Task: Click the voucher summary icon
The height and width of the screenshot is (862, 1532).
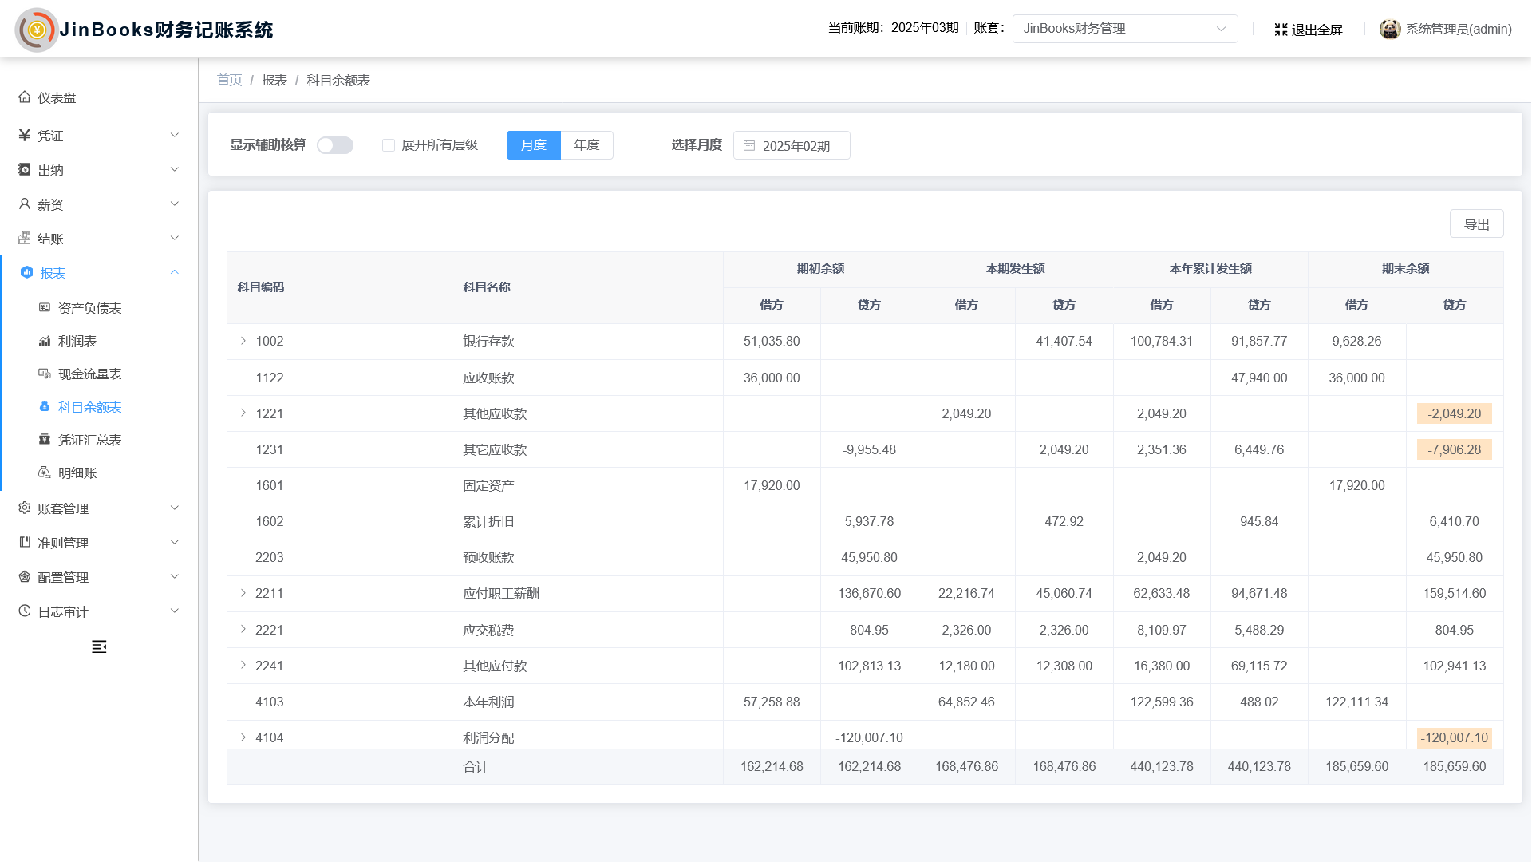Action: (45, 440)
